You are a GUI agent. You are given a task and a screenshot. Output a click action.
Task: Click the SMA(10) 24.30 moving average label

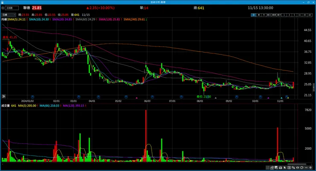click(39, 19)
